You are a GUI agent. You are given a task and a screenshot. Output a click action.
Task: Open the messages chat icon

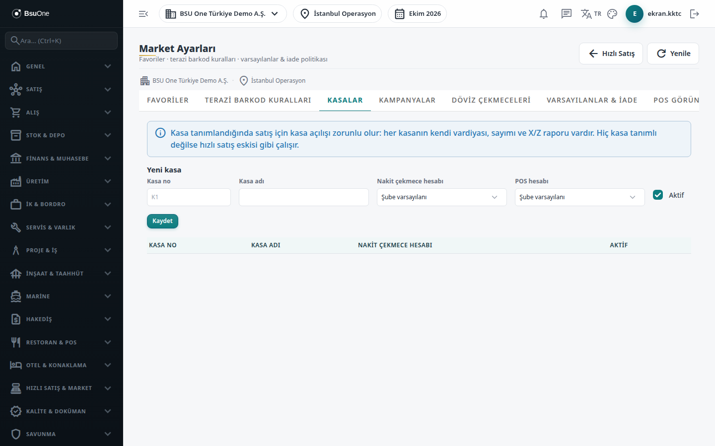(x=567, y=14)
